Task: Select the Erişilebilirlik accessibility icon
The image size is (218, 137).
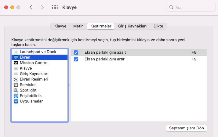Action: click(16, 96)
